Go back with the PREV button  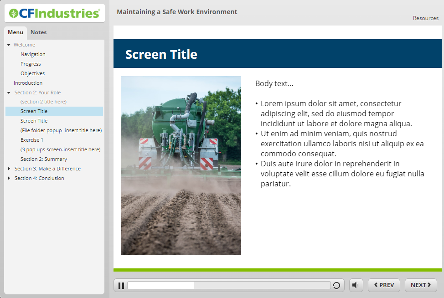point(384,285)
